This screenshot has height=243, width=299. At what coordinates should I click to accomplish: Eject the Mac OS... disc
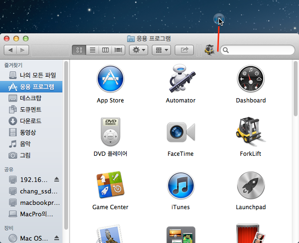[x=57, y=238]
